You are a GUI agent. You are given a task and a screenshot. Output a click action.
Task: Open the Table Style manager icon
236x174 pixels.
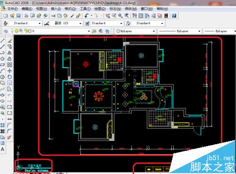(x=87, y=23)
